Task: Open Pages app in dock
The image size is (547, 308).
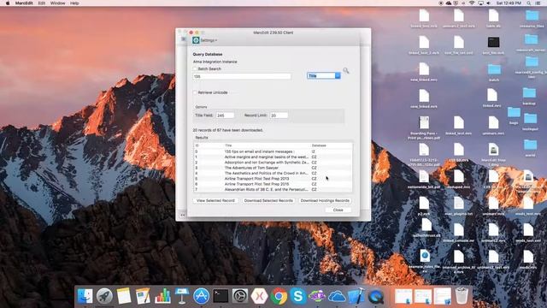Action: tap(143, 296)
